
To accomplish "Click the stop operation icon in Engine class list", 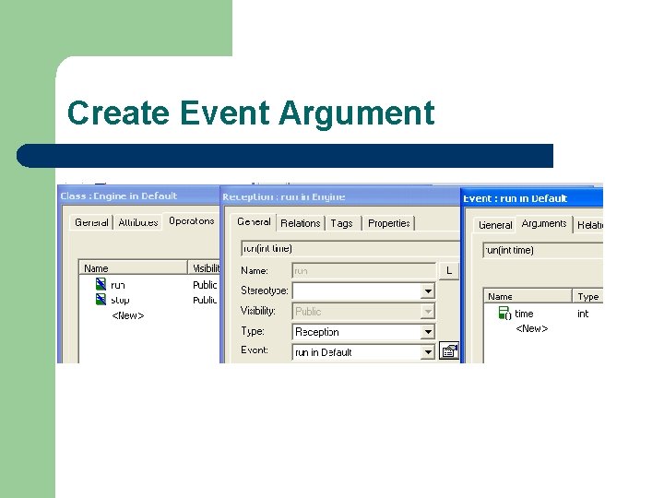I will 101,300.
